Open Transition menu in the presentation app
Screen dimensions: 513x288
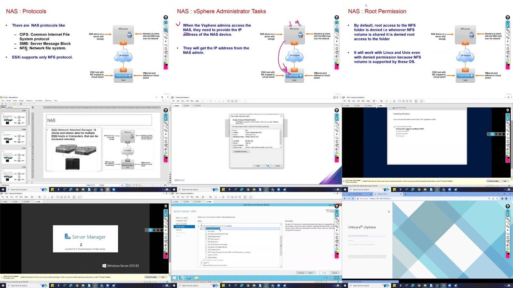(x=29, y=101)
